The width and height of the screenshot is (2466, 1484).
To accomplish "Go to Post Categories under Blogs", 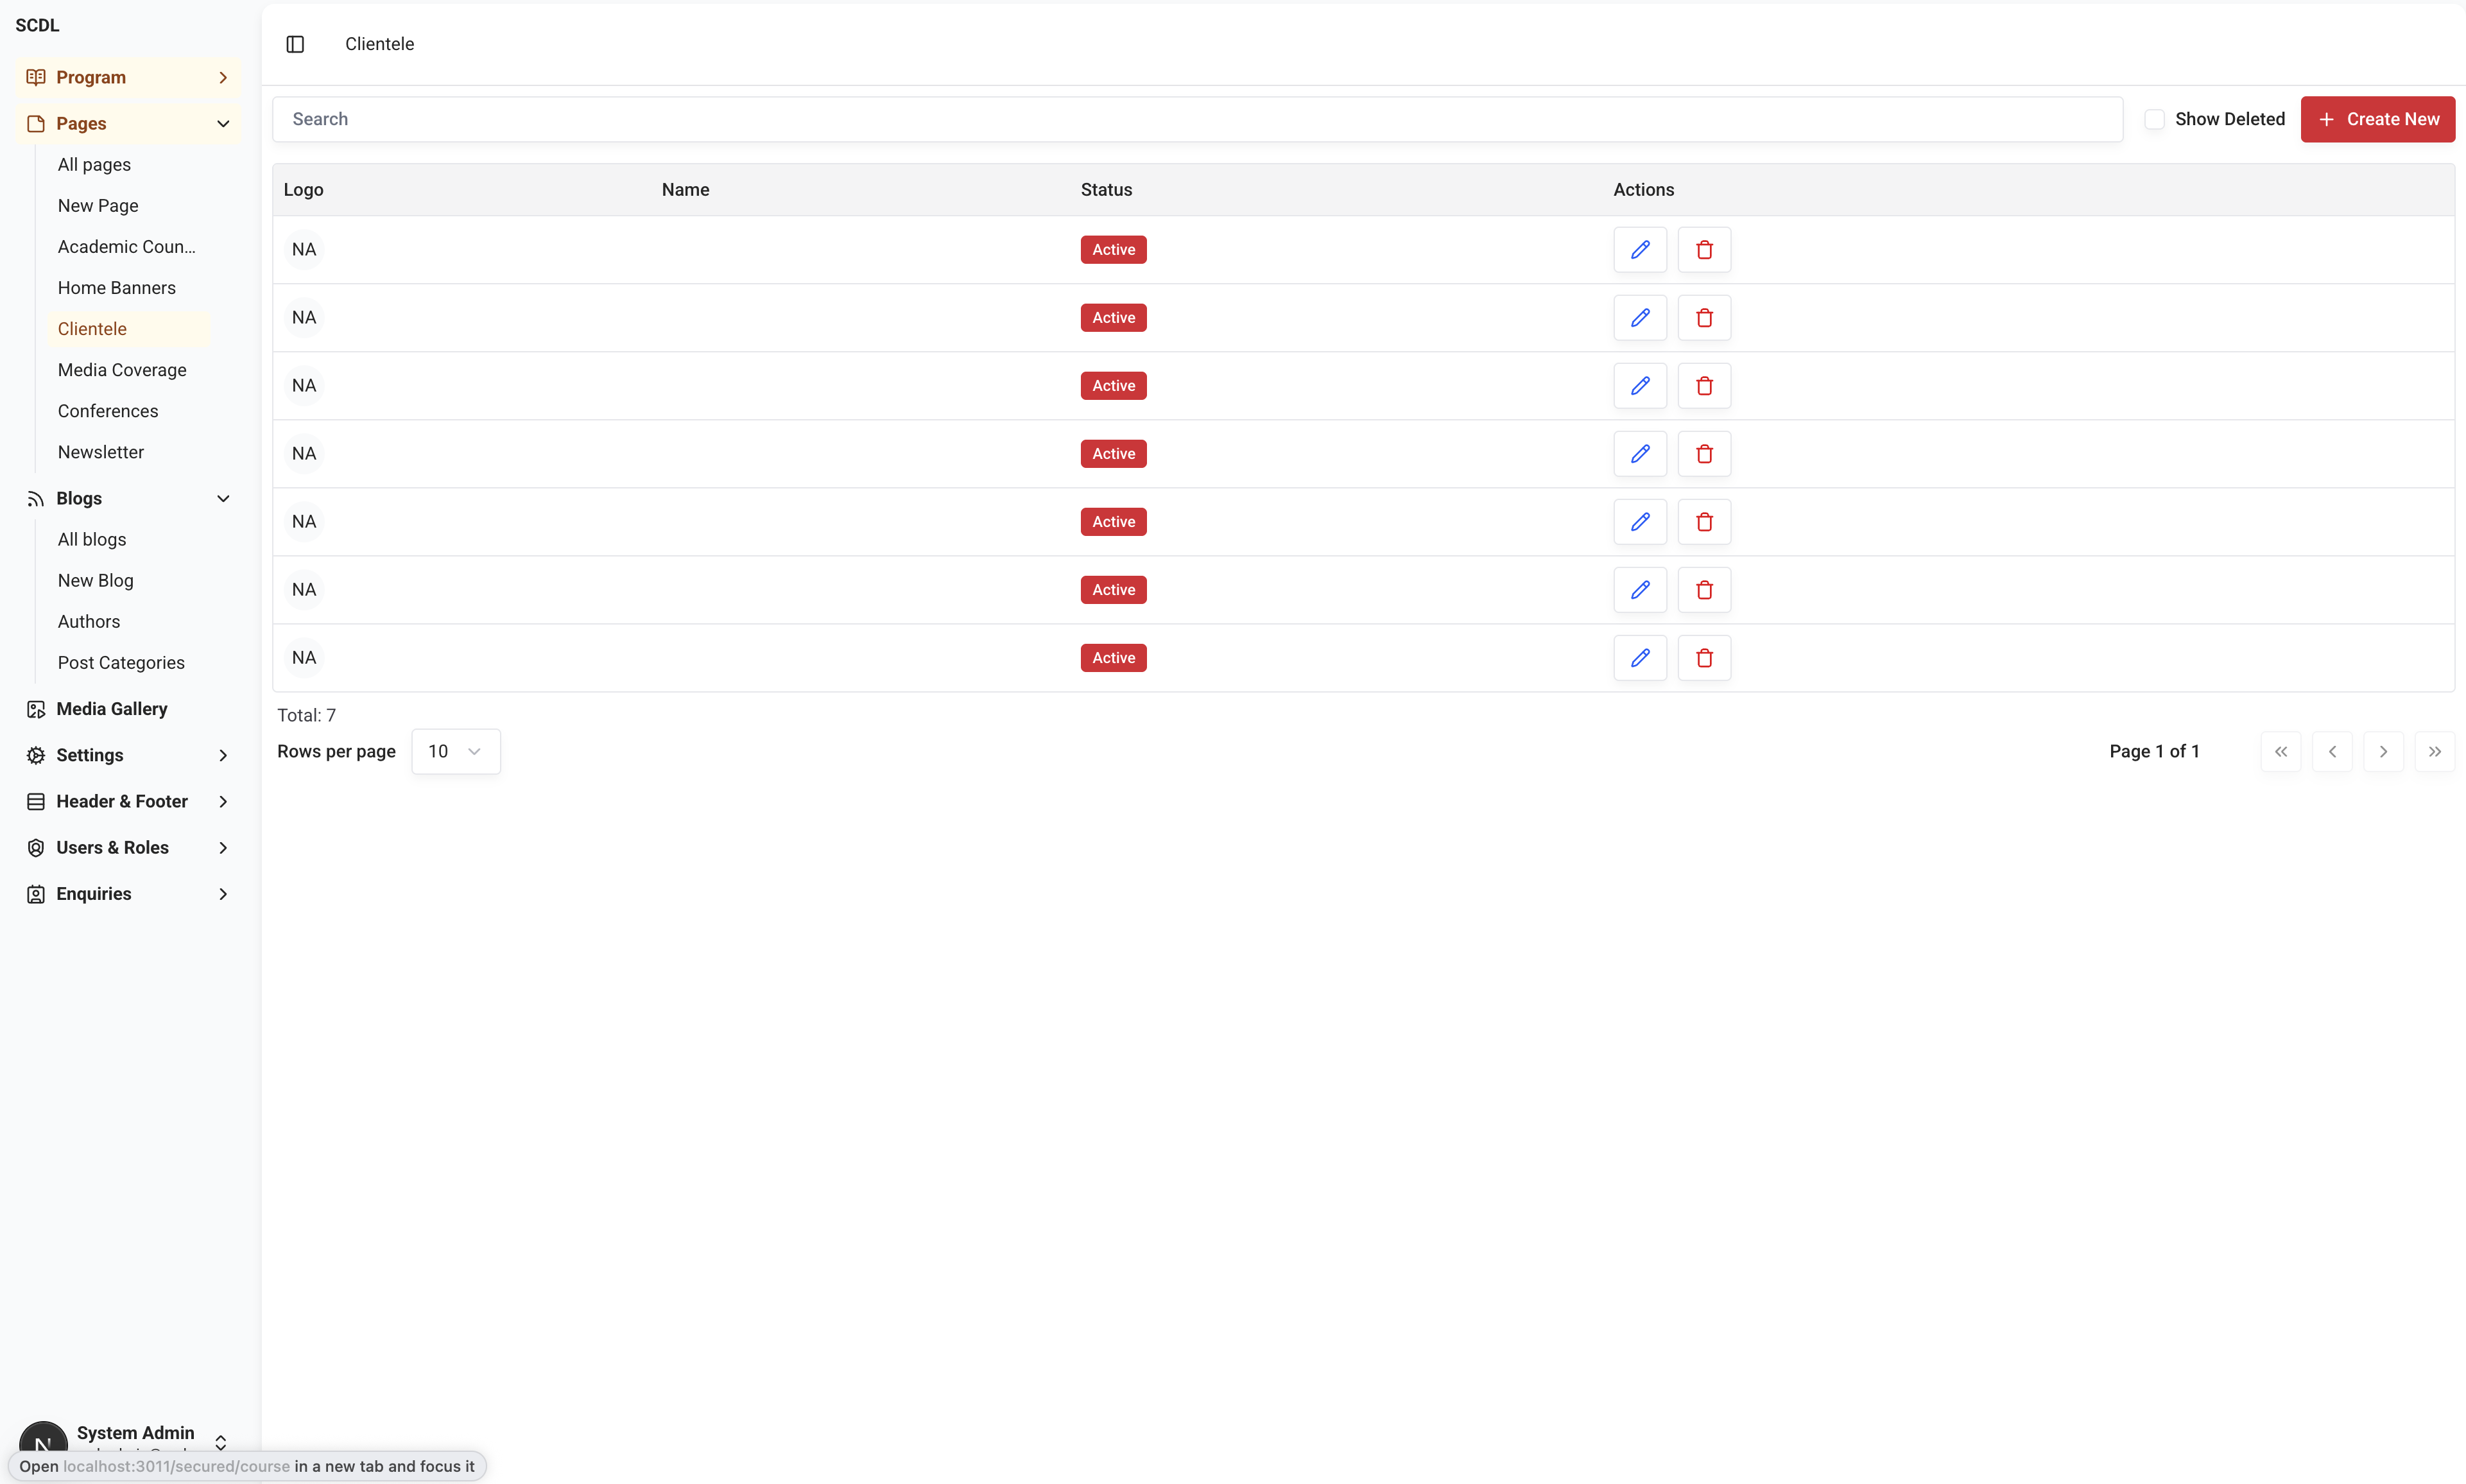I will coord(121,663).
